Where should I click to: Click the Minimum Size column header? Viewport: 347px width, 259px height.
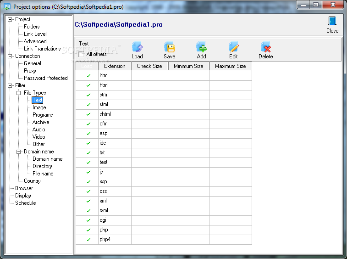pos(188,66)
